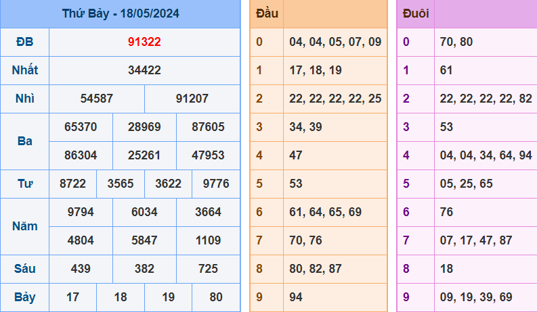The width and height of the screenshot is (537, 312).
Task: Click the Đầu column header
Action: [x=267, y=14]
